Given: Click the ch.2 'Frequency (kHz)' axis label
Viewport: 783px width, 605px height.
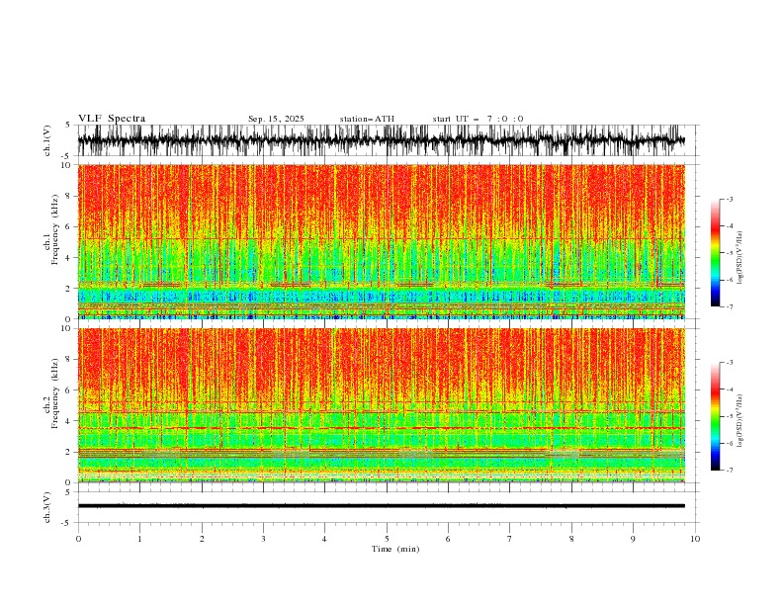Looking at the screenshot, I should pyautogui.click(x=55, y=393).
